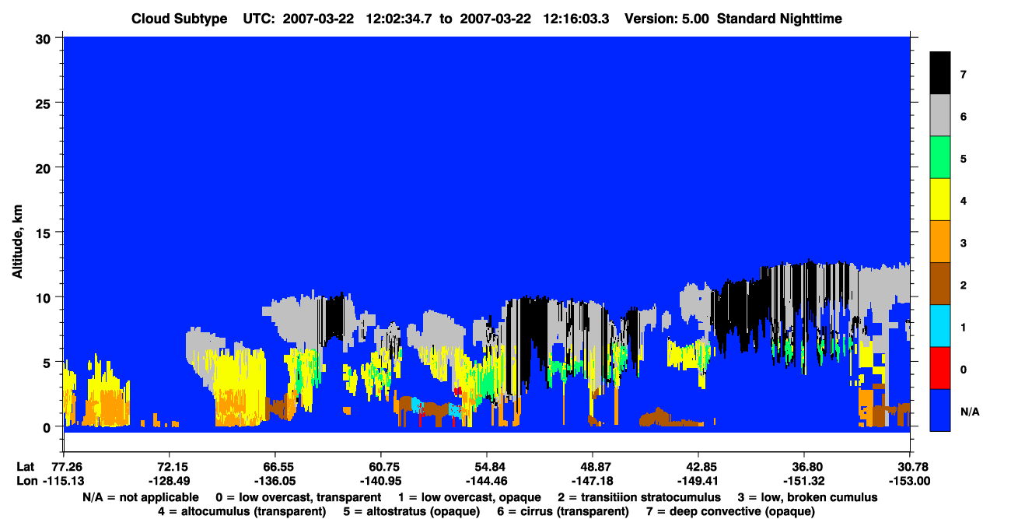
Task: Click the blue N/A legend swatch
Action: 940,410
